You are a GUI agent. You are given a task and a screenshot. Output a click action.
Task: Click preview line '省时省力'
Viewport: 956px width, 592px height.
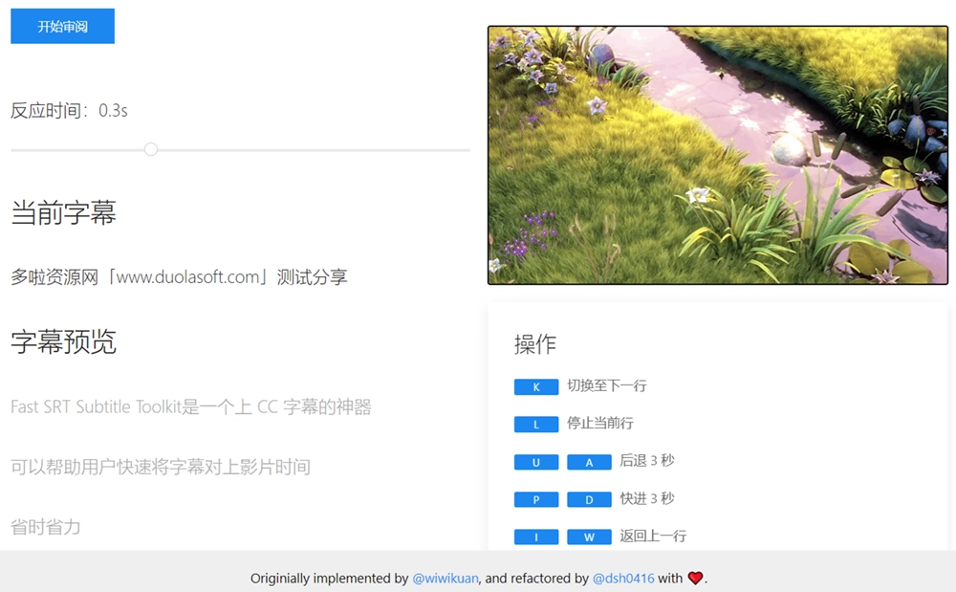tap(46, 527)
